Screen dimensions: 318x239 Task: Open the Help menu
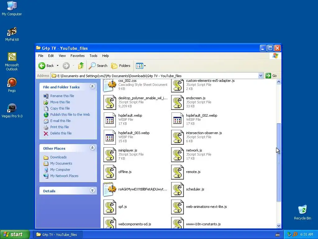[x=105, y=56]
